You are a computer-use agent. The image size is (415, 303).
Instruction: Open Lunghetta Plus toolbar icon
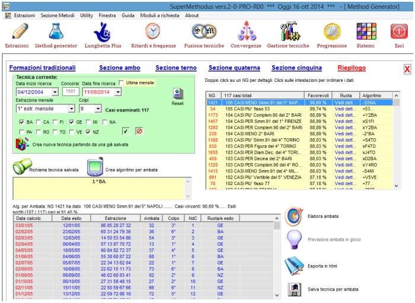103,31
